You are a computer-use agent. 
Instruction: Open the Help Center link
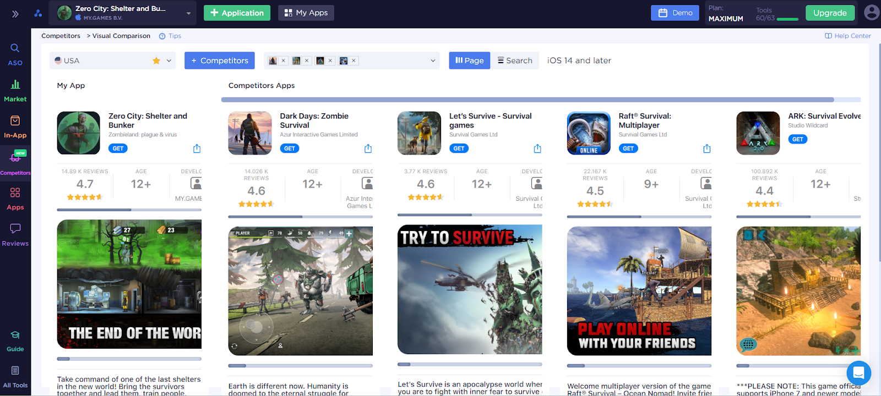(848, 36)
